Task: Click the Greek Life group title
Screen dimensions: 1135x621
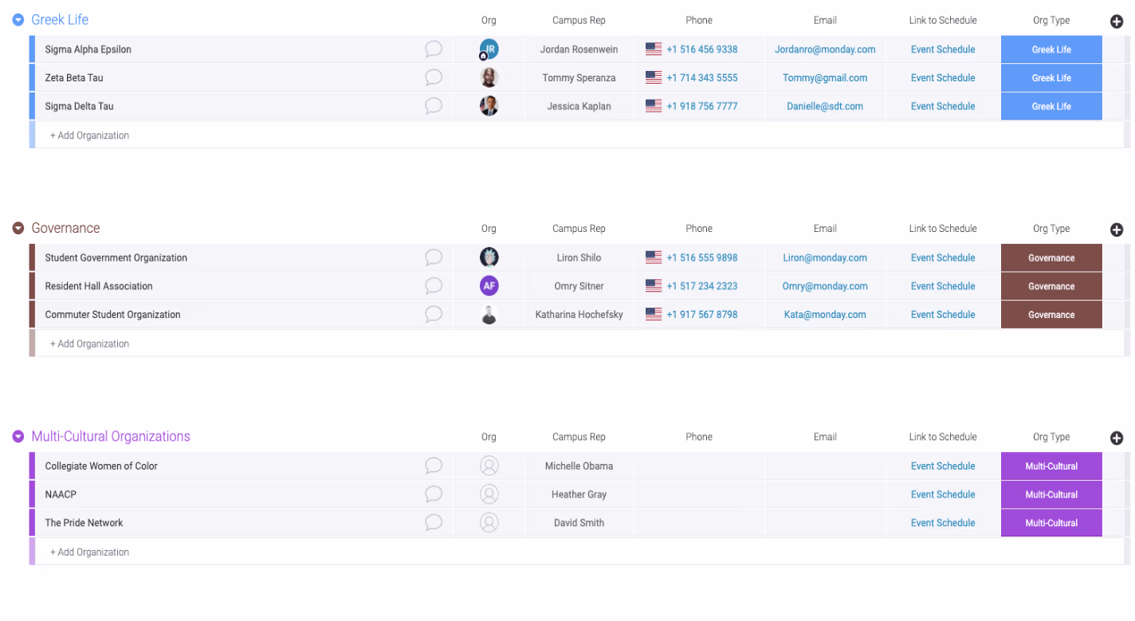Action: click(x=60, y=20)
